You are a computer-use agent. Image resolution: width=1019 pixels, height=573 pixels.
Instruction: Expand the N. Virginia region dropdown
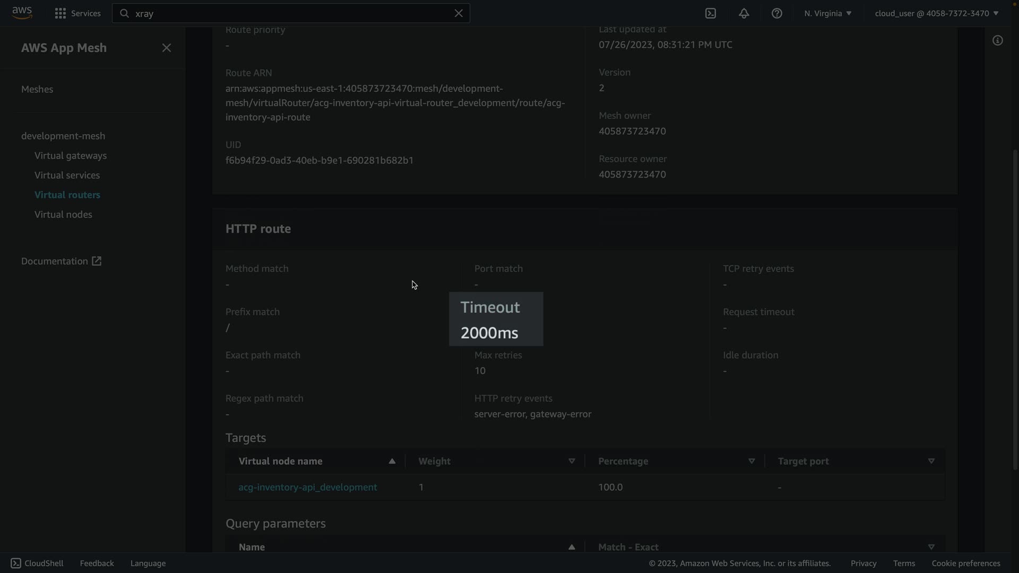827,13
